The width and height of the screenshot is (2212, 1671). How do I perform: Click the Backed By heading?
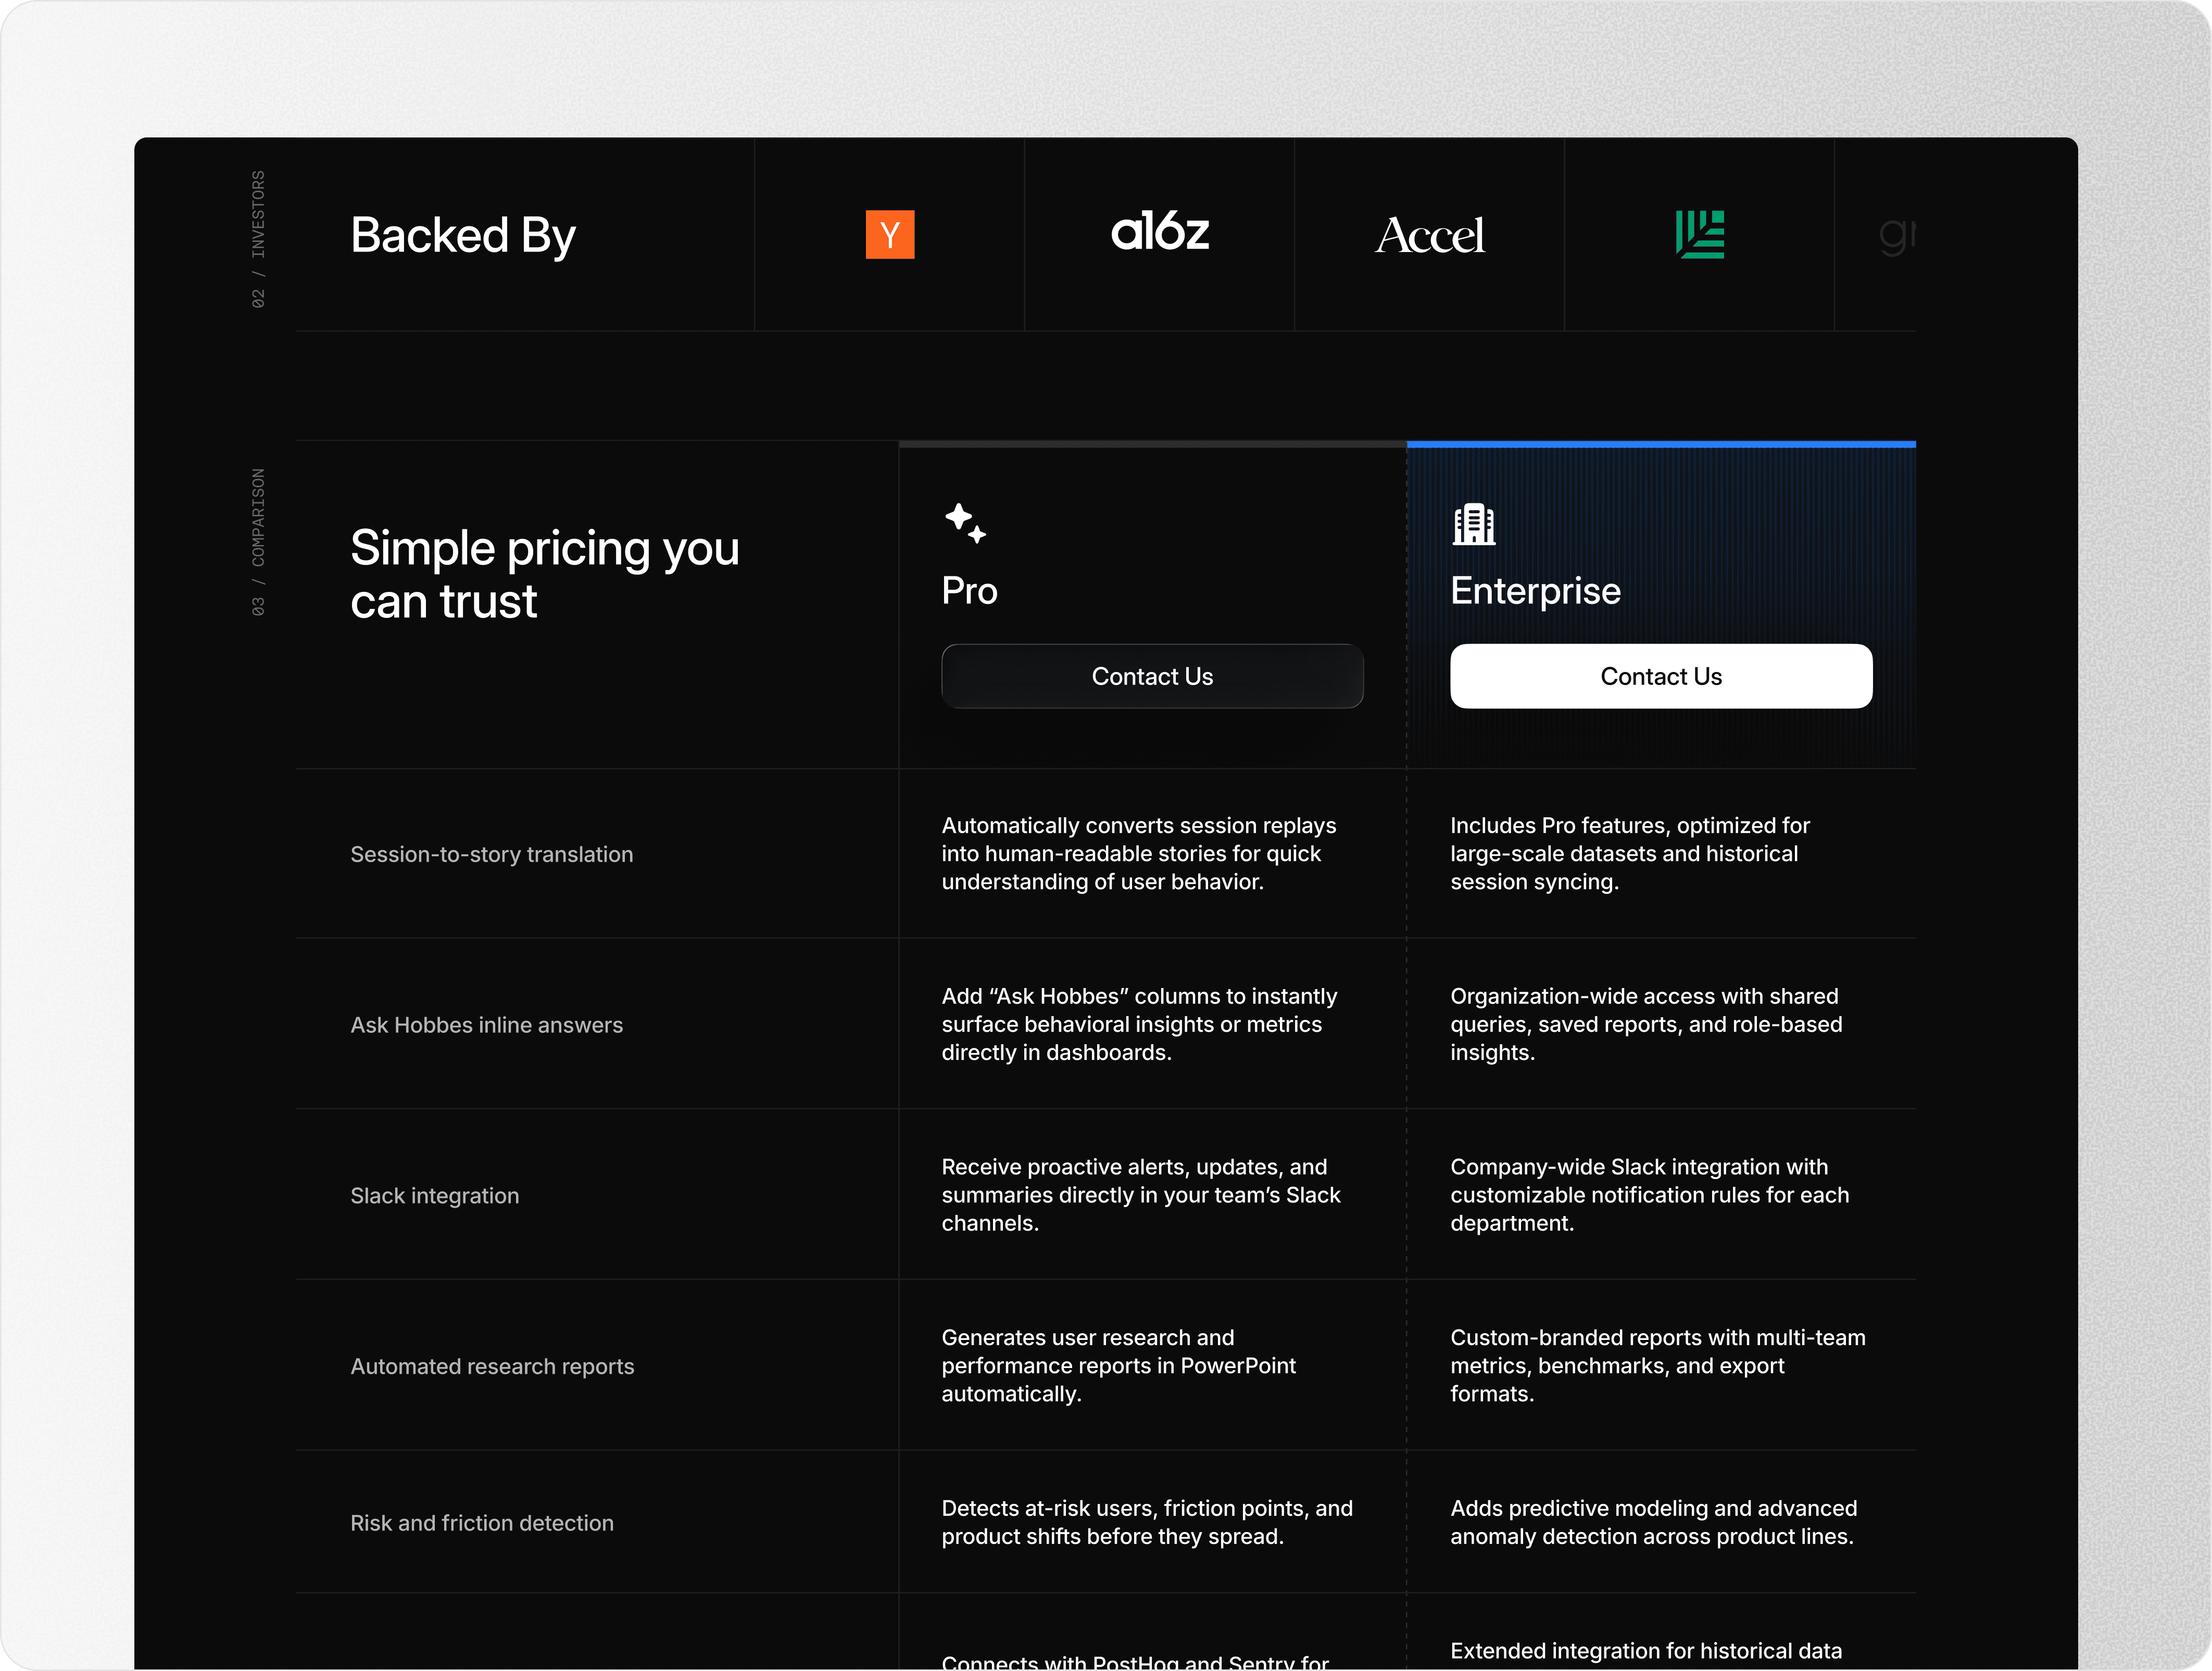pos(462,236)
